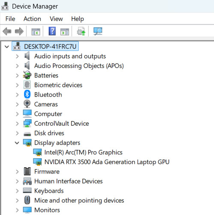This screenshot has width=214, height=215.
Task: Open the File menu
Action: [10, 19]
